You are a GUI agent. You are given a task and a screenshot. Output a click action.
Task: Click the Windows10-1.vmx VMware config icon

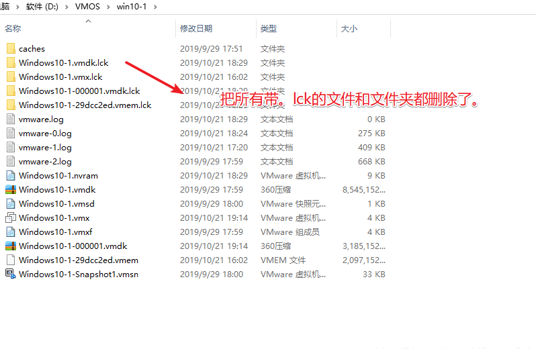pyautogui.click(x=11, y=217)
